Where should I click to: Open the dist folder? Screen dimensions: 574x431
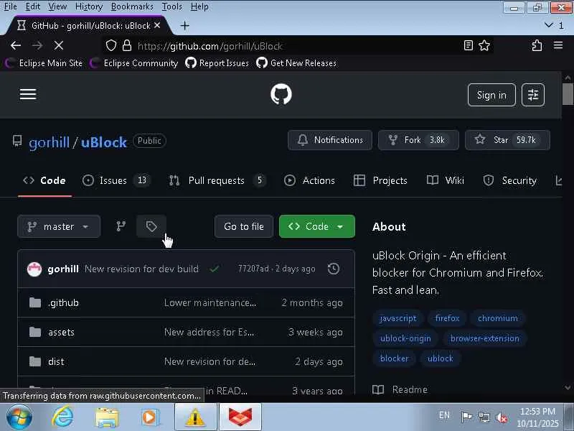pyautogui.click(x=56, y=362)
